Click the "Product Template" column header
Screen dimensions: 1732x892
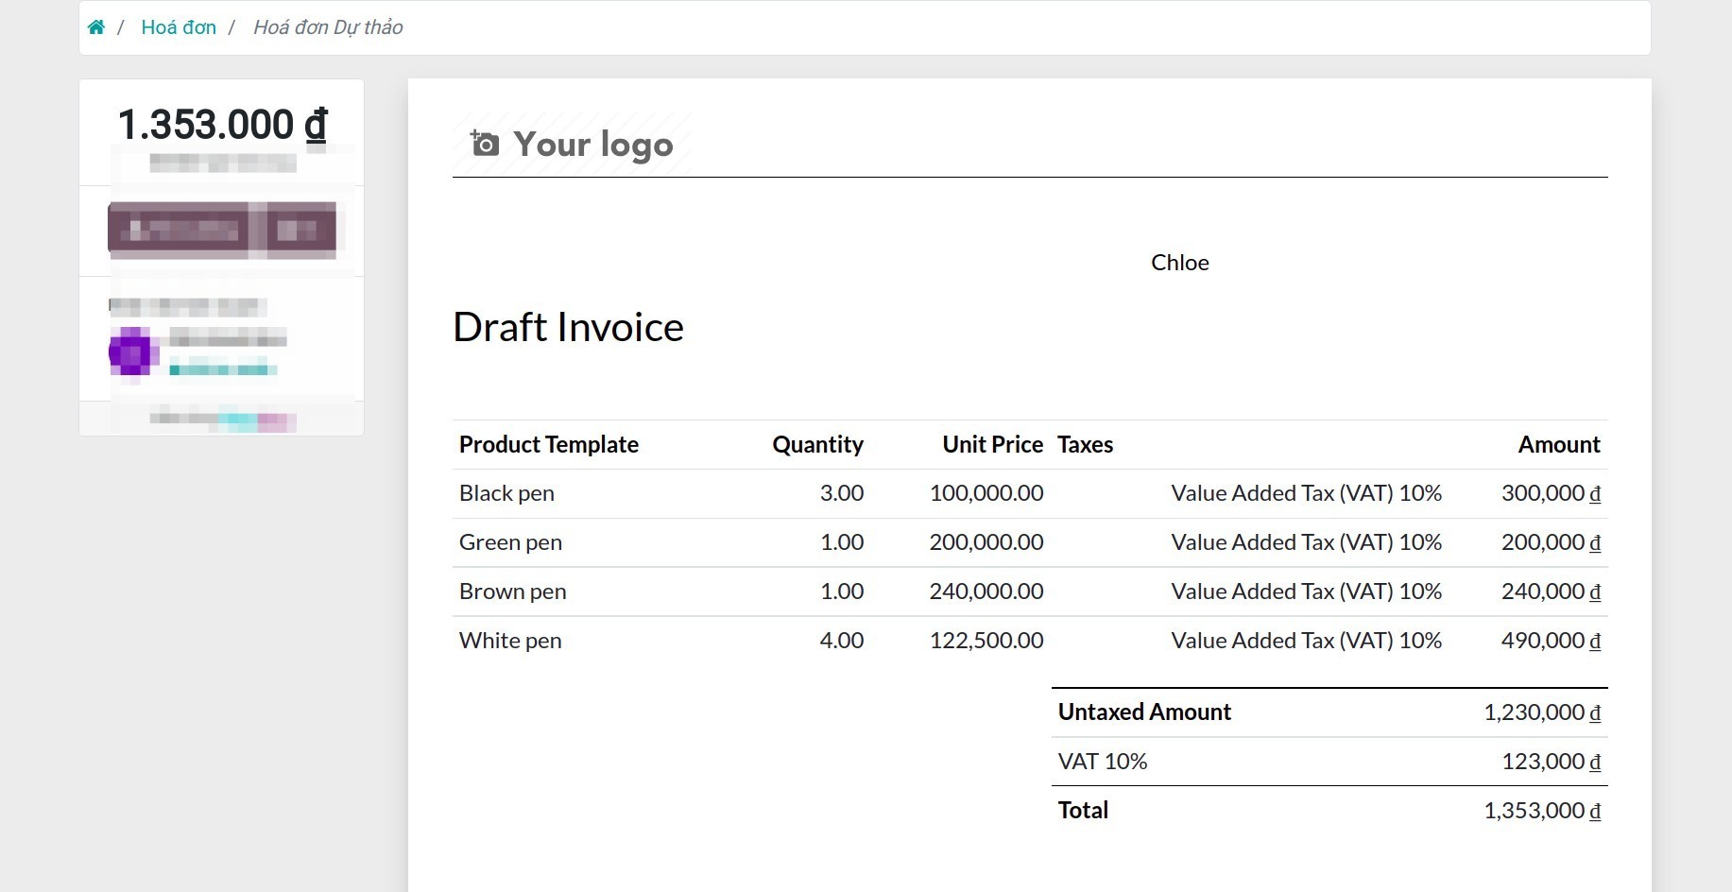[x=548, y=444]
